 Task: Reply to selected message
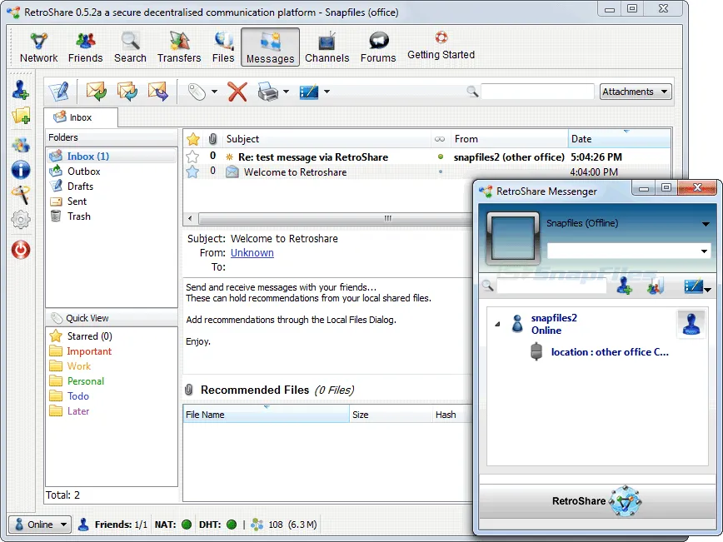point(97,92)
